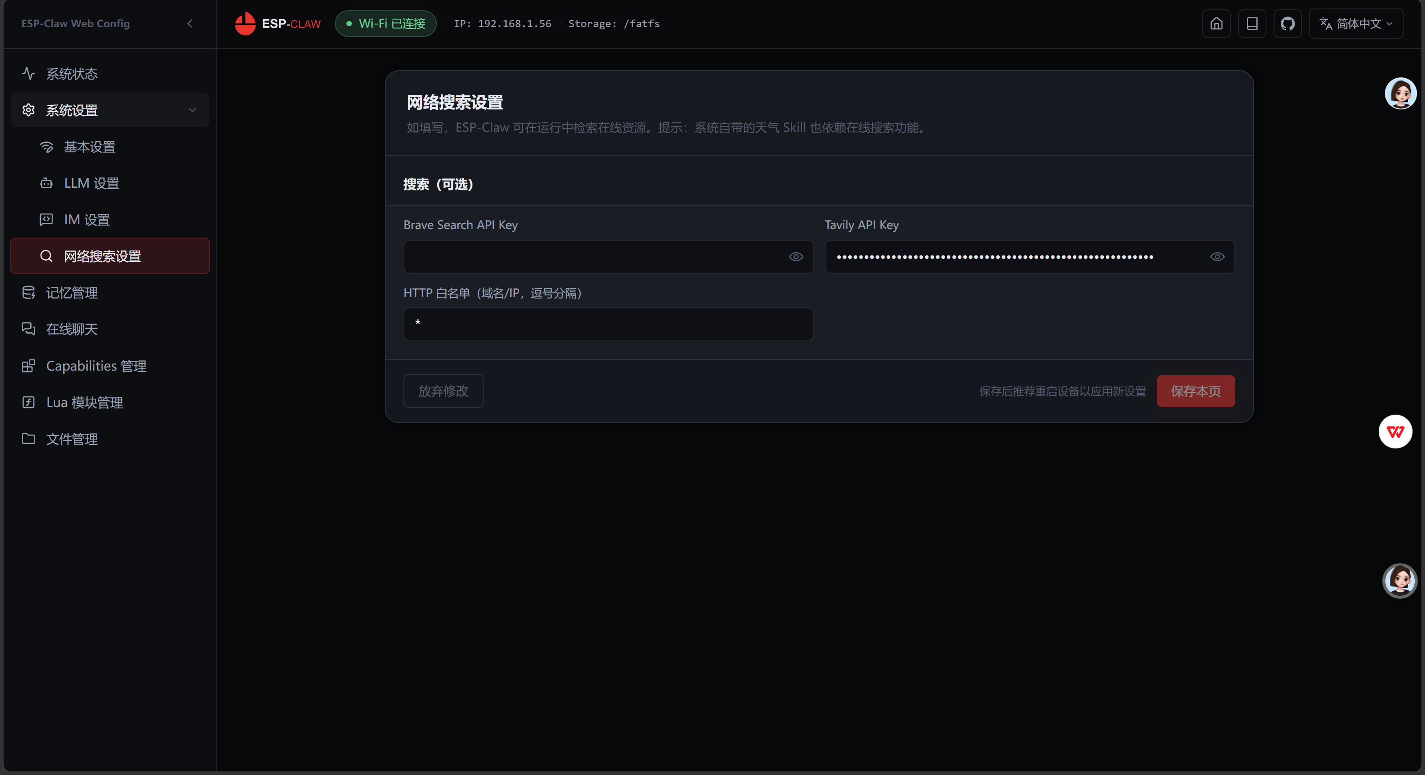Image resolution: width=1425 pixels, height=775 pixels.
Task: Click the HTTP 白名单 input field
Action: click(x=608, y=324)
